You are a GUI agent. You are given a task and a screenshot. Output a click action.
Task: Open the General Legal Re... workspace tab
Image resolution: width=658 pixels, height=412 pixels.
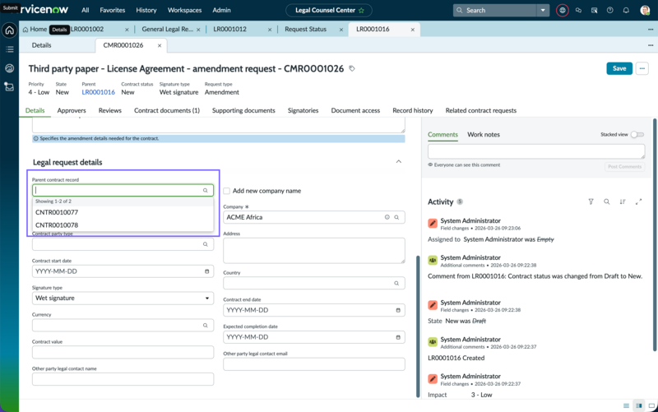coord(167,29)
